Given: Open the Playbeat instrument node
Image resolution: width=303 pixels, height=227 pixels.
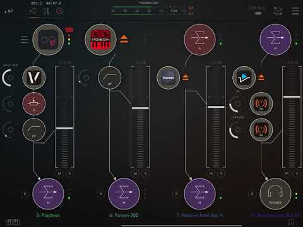Looking at the screenshot, I should click(48, 40).
